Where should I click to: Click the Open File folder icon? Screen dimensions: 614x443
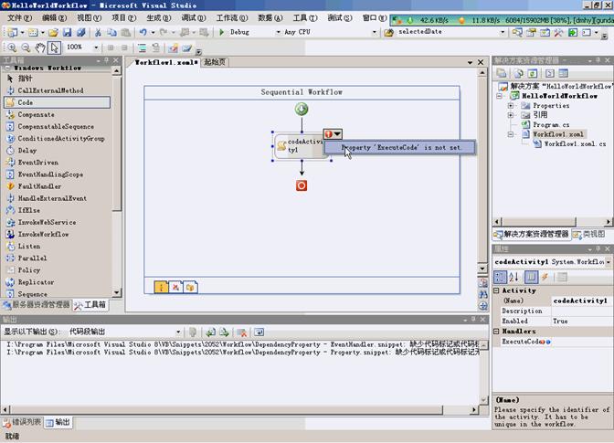point(53,33)
